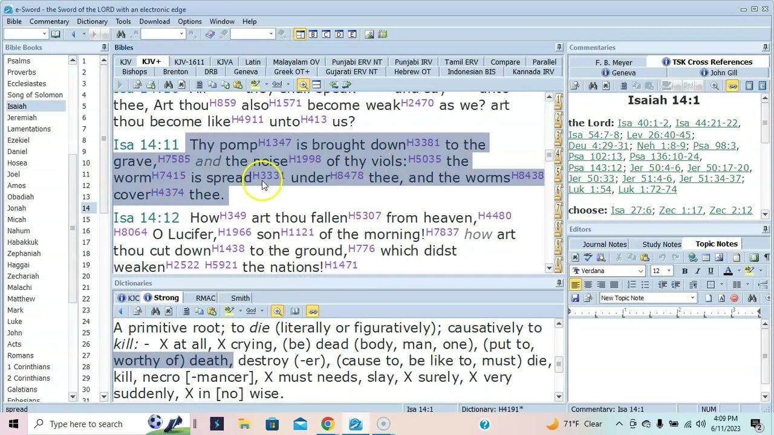Click the highlighter icon in Bibles toolbar
Image resolution: width=774 pixels, height=435 pixels.
point(255,85)
